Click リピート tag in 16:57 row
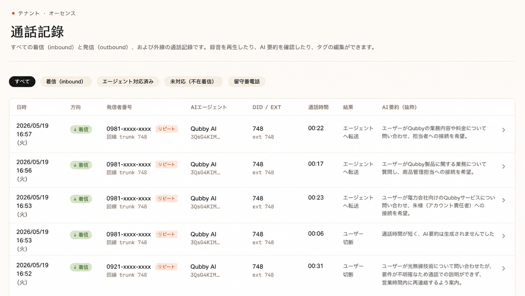 167,129
